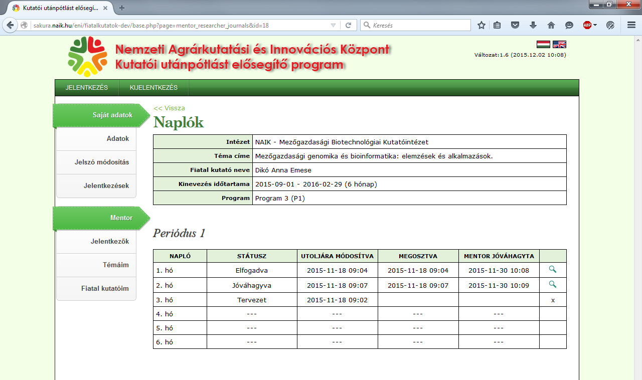
Task: Select Saját adatok sidebar header
Action: (101, 115)
